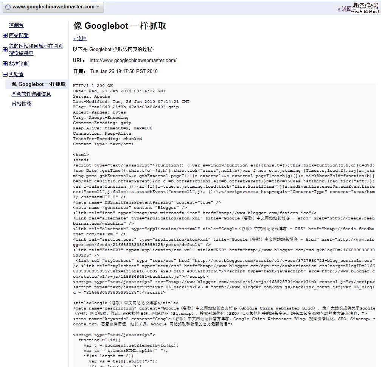Viewport: 382px width, 367px height.
Task: Open the 网站配置 sidebar link
Action: tap(19, 36)
